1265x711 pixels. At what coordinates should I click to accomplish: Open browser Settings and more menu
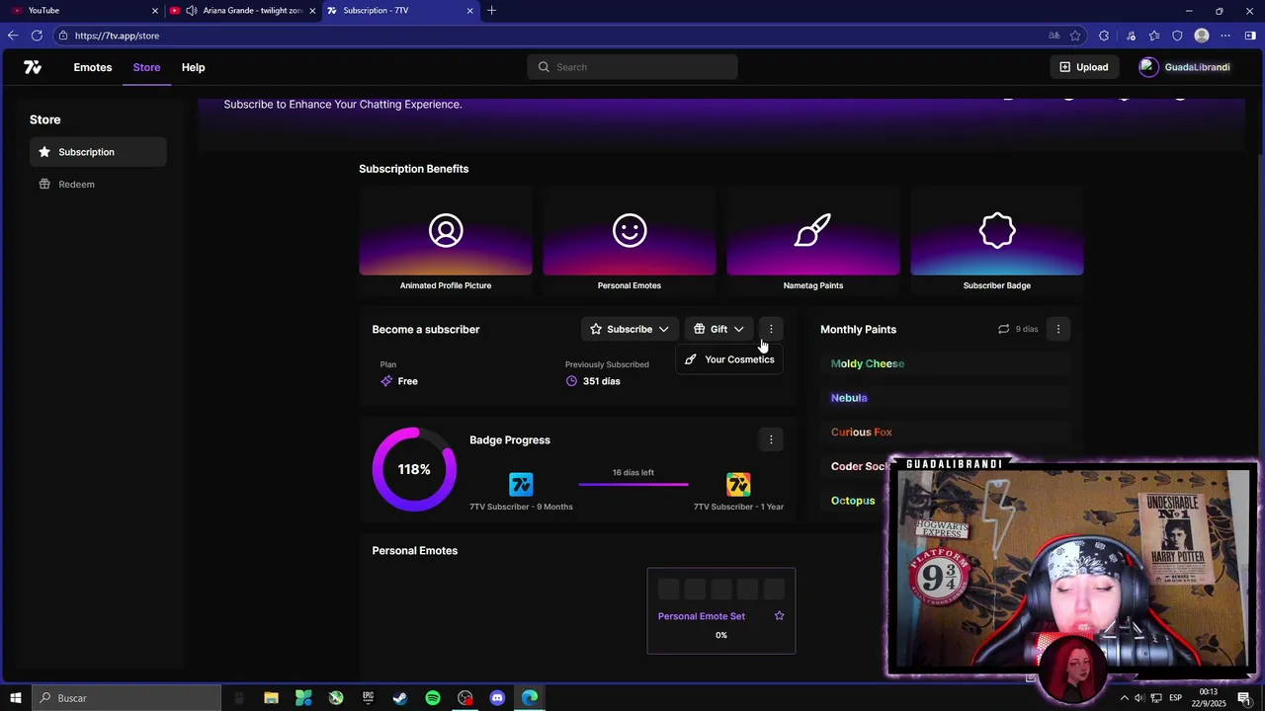[x=1225, y=36]
